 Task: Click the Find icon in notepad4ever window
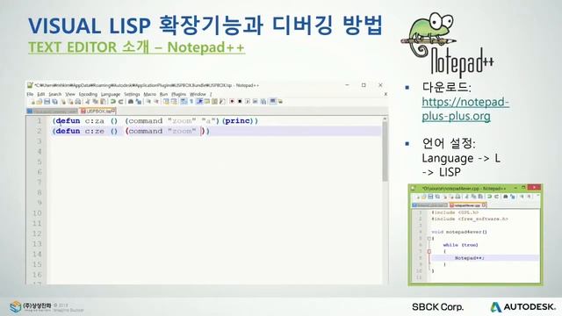(506, 197)
